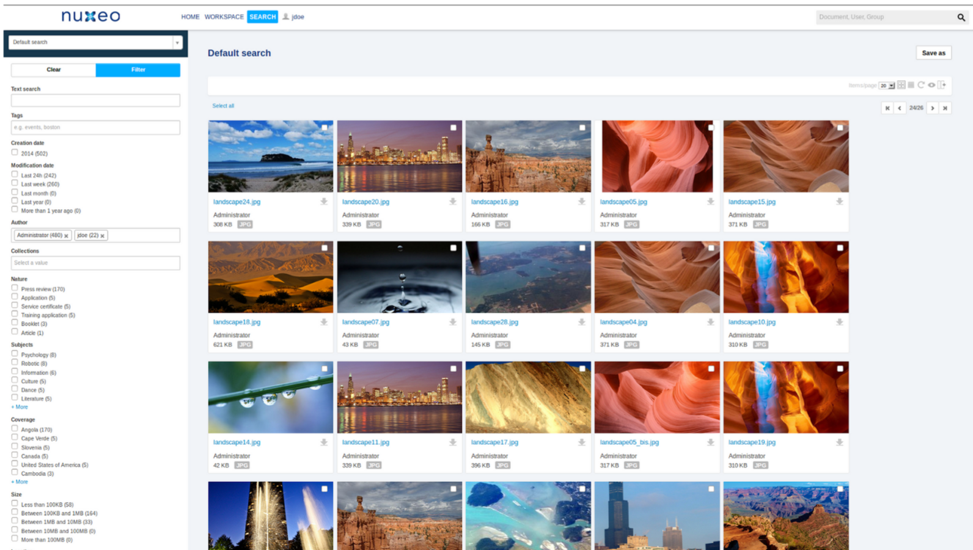Download landscape07.jpg via its arrow icon
Image resolution: width=973 pixels, height=550 pixels.
453,322
